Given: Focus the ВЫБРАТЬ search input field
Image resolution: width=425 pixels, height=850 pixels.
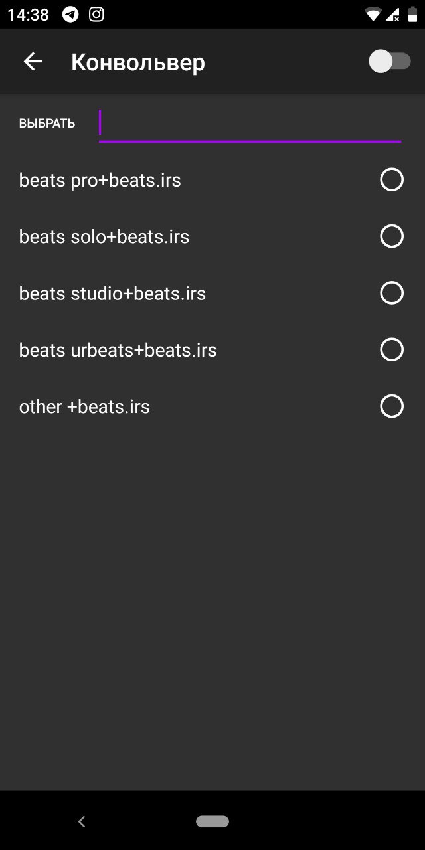Looking at the screenshot, I should pos(250,125).
